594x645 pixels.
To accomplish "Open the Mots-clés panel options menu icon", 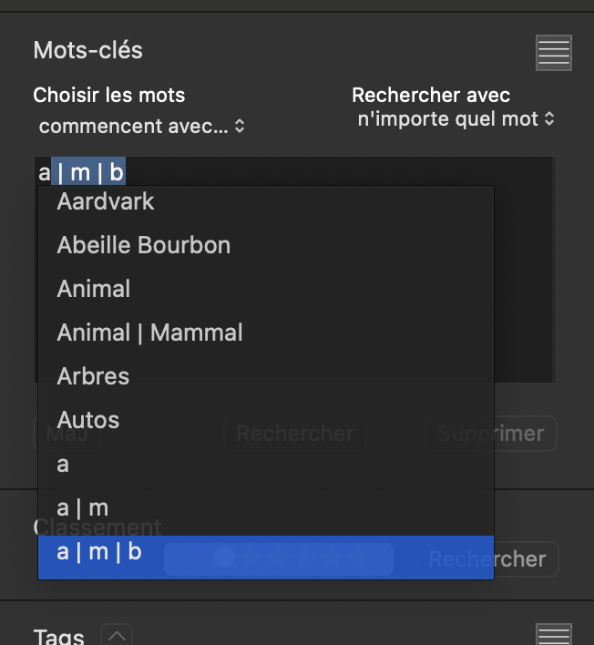I will (553, 53).
